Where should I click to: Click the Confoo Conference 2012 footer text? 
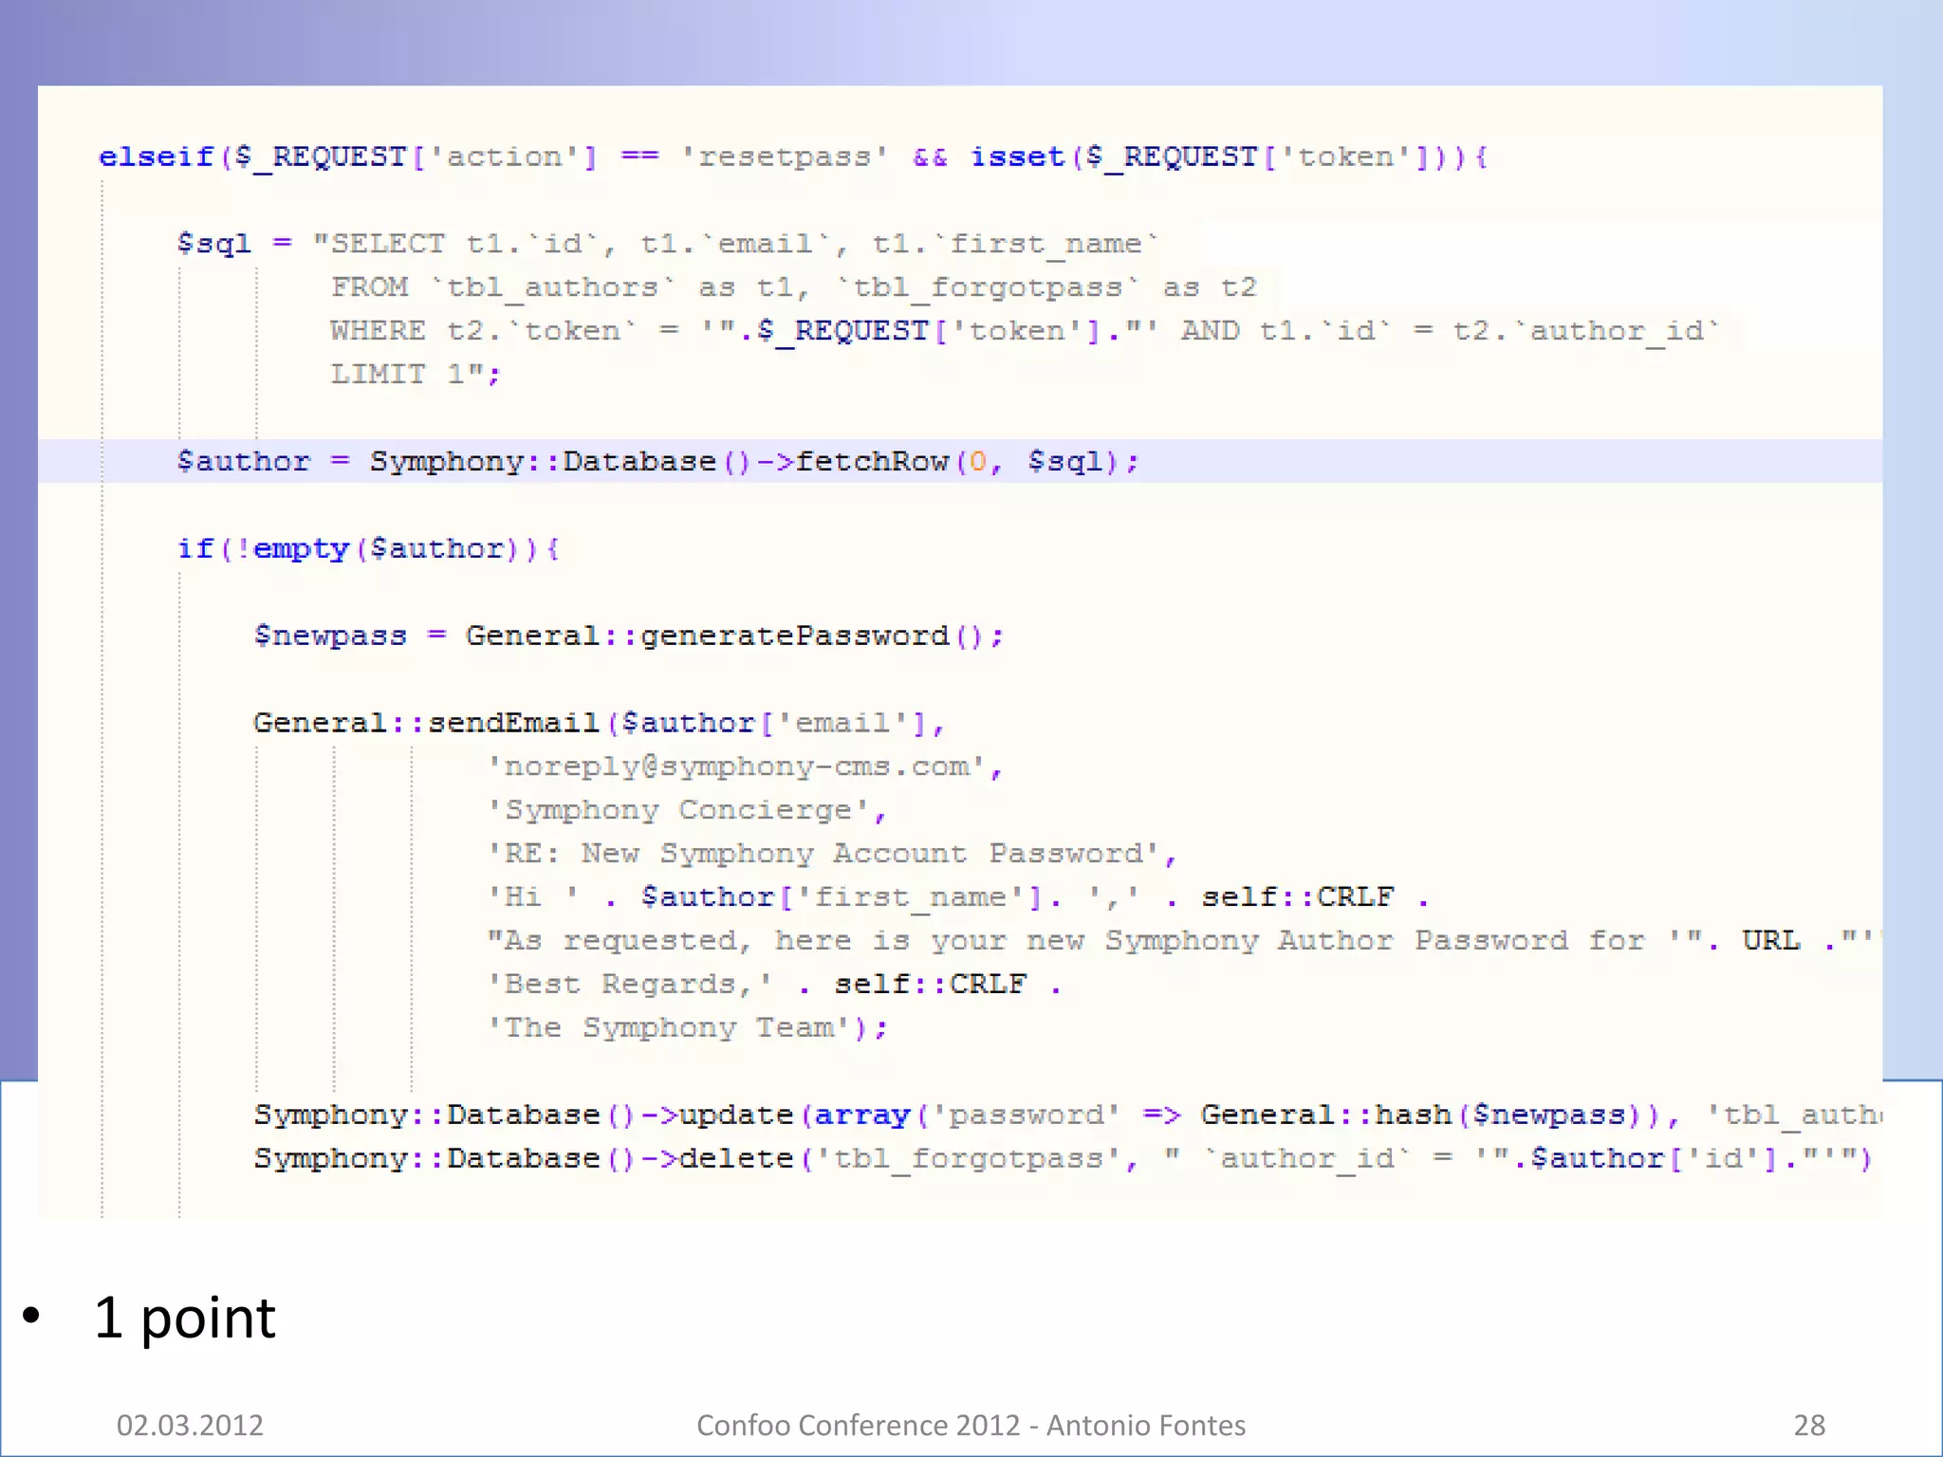point(971,1425)
